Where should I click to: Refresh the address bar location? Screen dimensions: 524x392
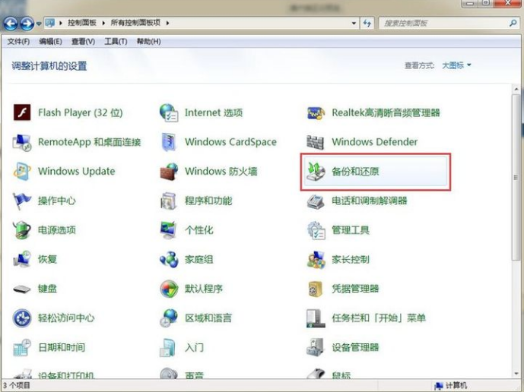pos(367,23)
